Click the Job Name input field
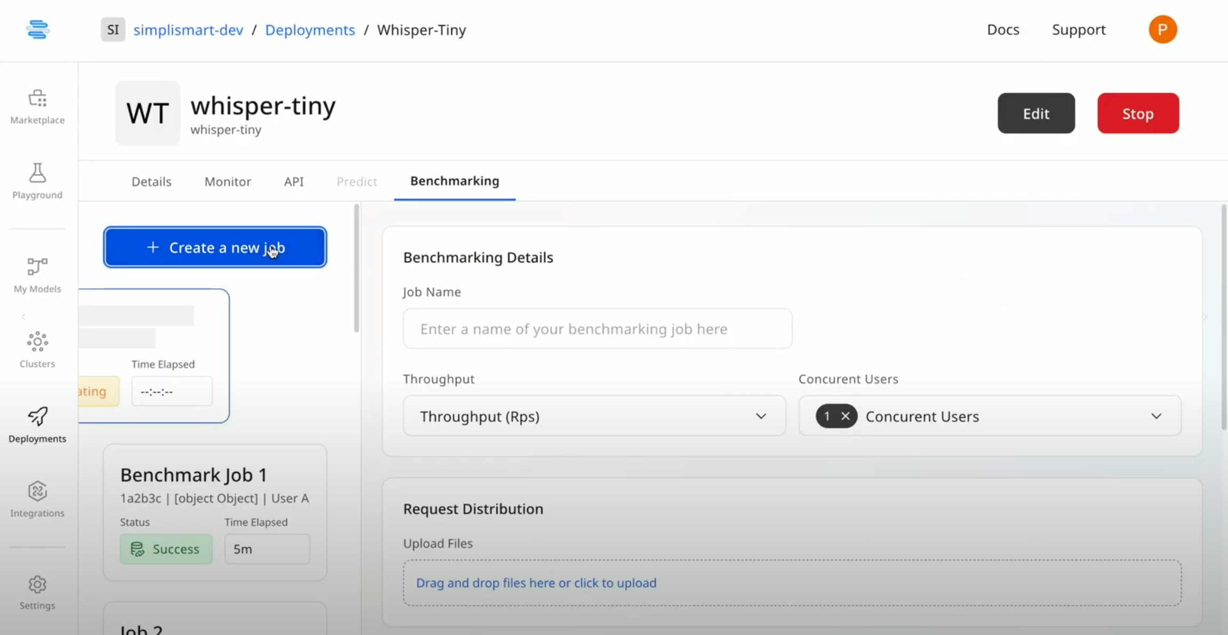Image resolution: width=1228 pixels, height=635 pixels. (x=597, y=329)
